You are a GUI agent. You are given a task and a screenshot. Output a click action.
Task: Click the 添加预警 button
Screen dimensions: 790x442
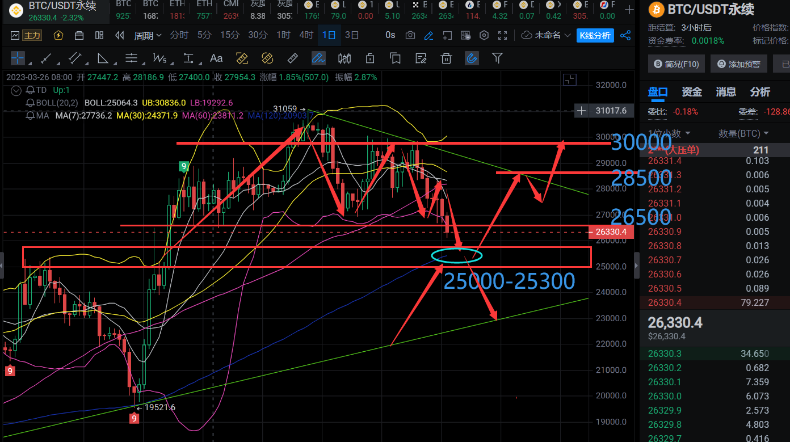point(739,64)
